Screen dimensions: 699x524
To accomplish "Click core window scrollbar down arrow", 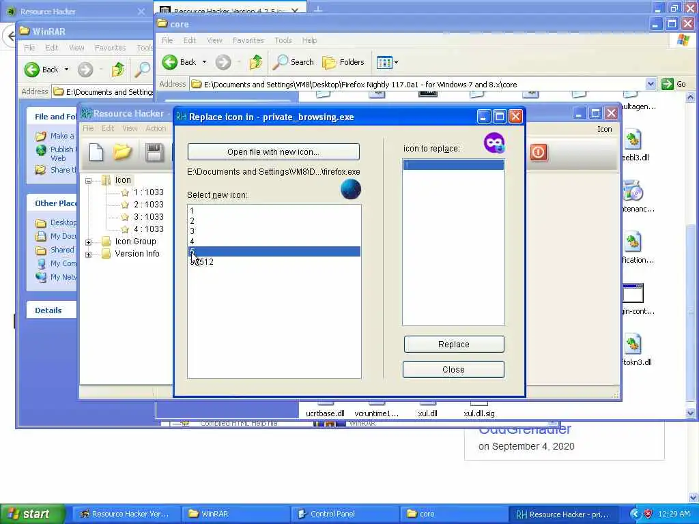I will [691, 413].
